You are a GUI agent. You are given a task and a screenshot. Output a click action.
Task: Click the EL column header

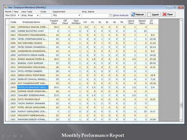pos(107,22)
